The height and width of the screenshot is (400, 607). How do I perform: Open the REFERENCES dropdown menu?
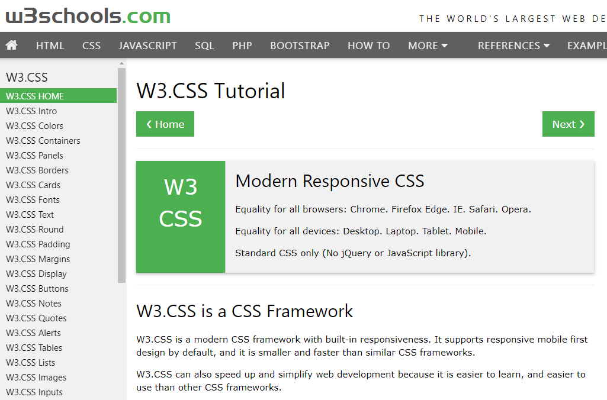coord(513,46)
